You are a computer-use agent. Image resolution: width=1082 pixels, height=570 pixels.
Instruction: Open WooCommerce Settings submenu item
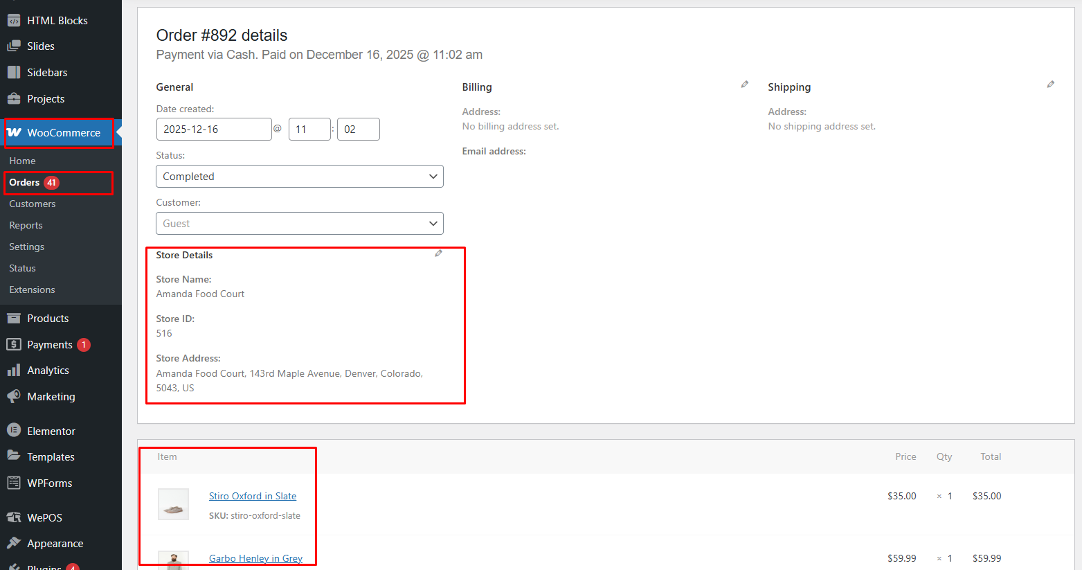tap(26, 247)
